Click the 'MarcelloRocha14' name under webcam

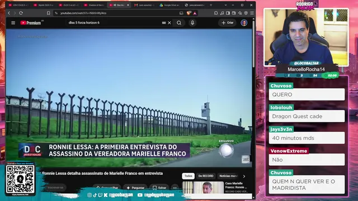306,69
